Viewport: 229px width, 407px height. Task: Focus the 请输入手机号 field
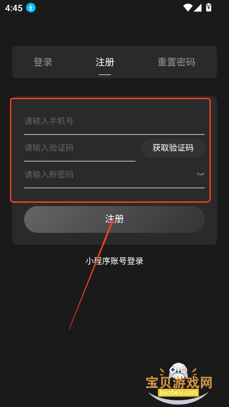pos(114,121)
